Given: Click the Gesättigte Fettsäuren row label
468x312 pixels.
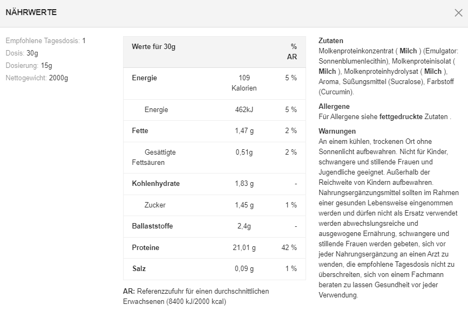Looking at the screenshot, I should click(x=154, y=157).
